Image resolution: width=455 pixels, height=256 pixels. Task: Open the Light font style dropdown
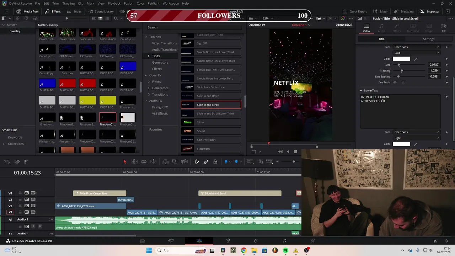pos(416,138)
